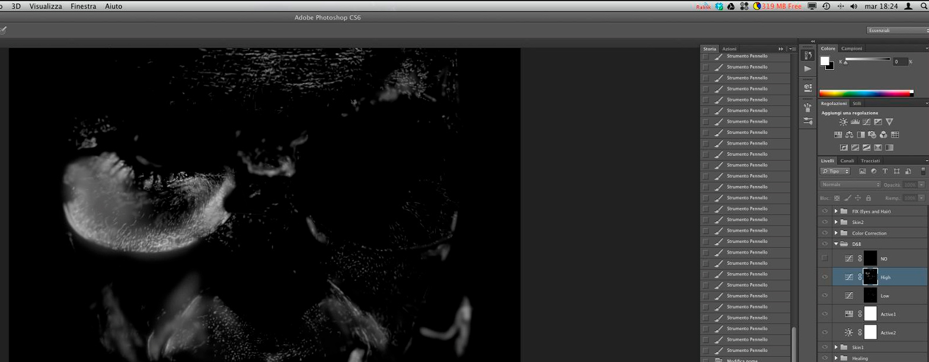Hide the Active2 layer
This screenshot has width=929, height=362.
(x=824, y=332)
